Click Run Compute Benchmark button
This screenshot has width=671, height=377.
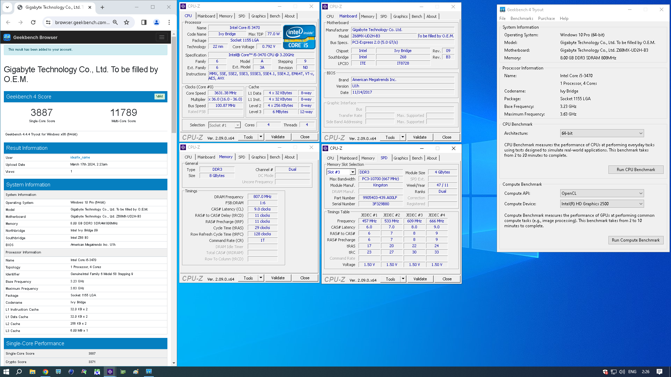636,240
